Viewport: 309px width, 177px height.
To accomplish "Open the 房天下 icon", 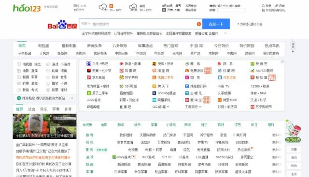I will pyautogui.click(x=154, y=86).
